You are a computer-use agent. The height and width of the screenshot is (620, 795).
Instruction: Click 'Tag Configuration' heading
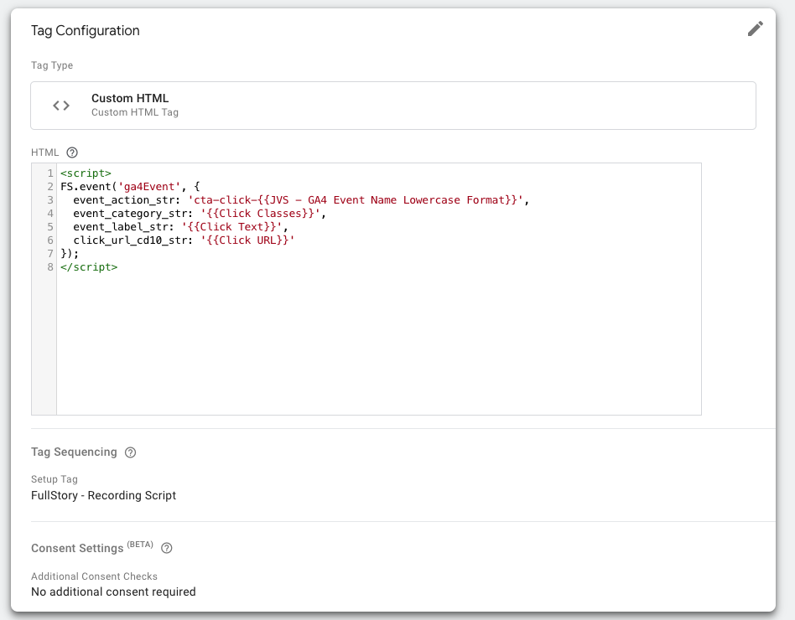tap(86, 30)
